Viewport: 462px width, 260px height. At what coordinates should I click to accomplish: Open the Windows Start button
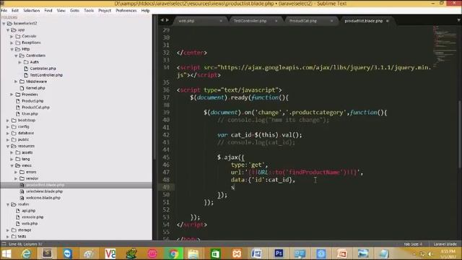(6, 253)
